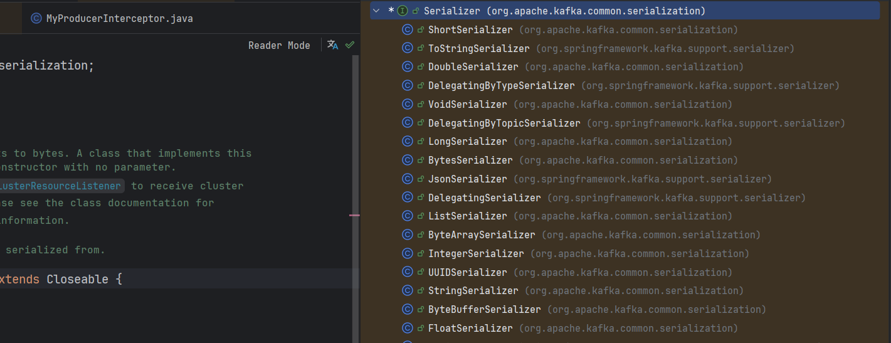
Task: Click the ByteArraySerializer class icon
Action: [407, 235]
